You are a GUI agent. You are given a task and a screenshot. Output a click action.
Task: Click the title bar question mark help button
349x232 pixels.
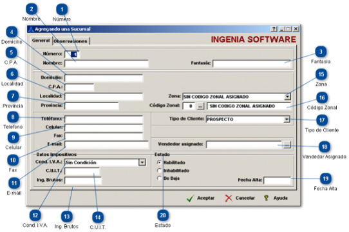(x=274, y=29)
